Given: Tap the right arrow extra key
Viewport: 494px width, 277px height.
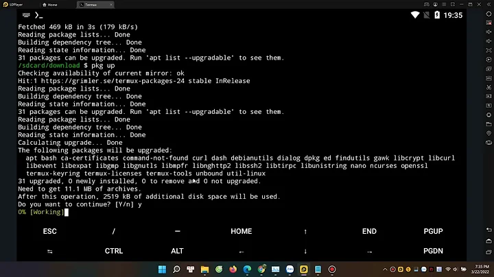Looking at the screenshot, I should pos(369,251).
